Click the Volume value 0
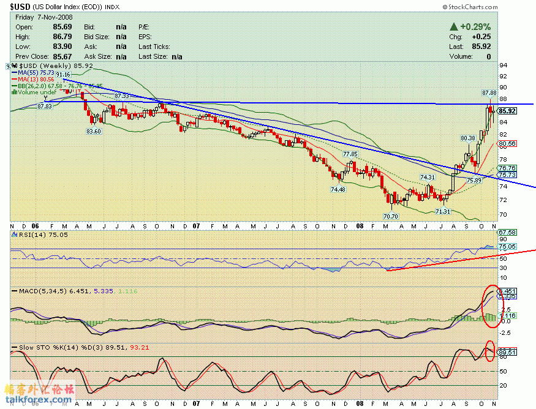536x409 pixels. click(489, 56)
